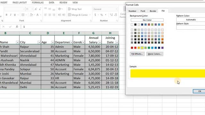
Task: Open the PAGE LAYOUT ribbon tab
Action: click(20, 3)
